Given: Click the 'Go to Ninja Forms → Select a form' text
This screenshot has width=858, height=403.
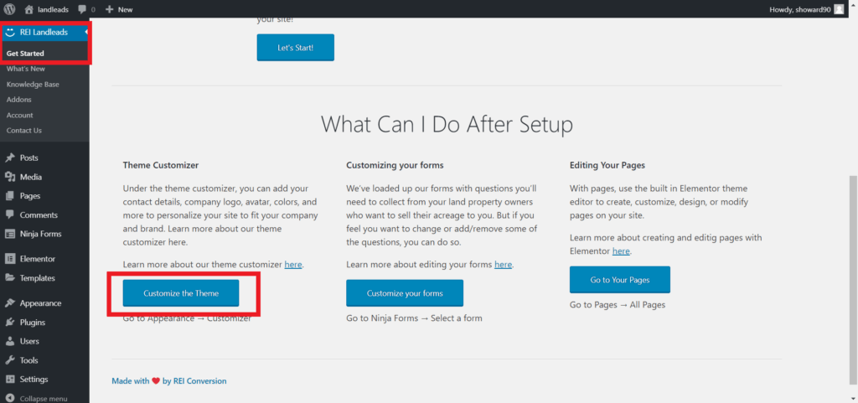Looking at the screenshot, I should tap(414, 318).
